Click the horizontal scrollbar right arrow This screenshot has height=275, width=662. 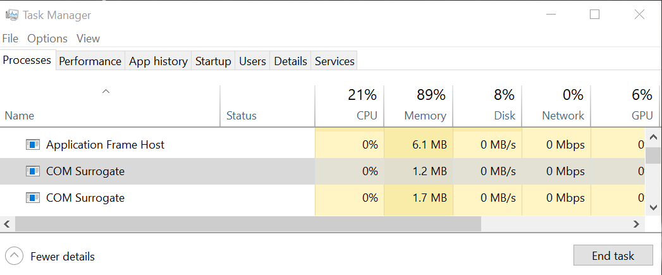(636, 224)
